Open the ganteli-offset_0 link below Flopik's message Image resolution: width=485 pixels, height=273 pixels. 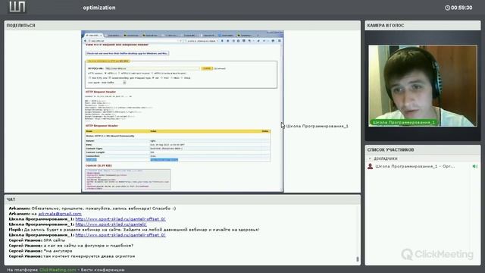click(x=120, y=235)
